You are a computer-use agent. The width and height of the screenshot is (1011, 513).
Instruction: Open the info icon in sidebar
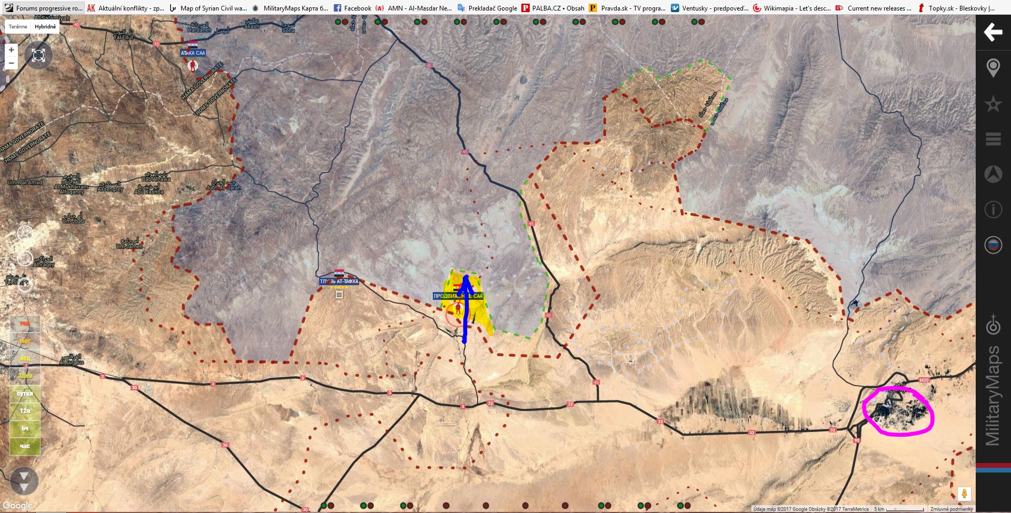pyautogui.click(x=993, y=209)
